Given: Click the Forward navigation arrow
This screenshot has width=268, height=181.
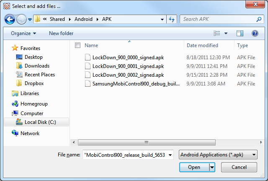Looking at the screenshot, I should [21, 19].
